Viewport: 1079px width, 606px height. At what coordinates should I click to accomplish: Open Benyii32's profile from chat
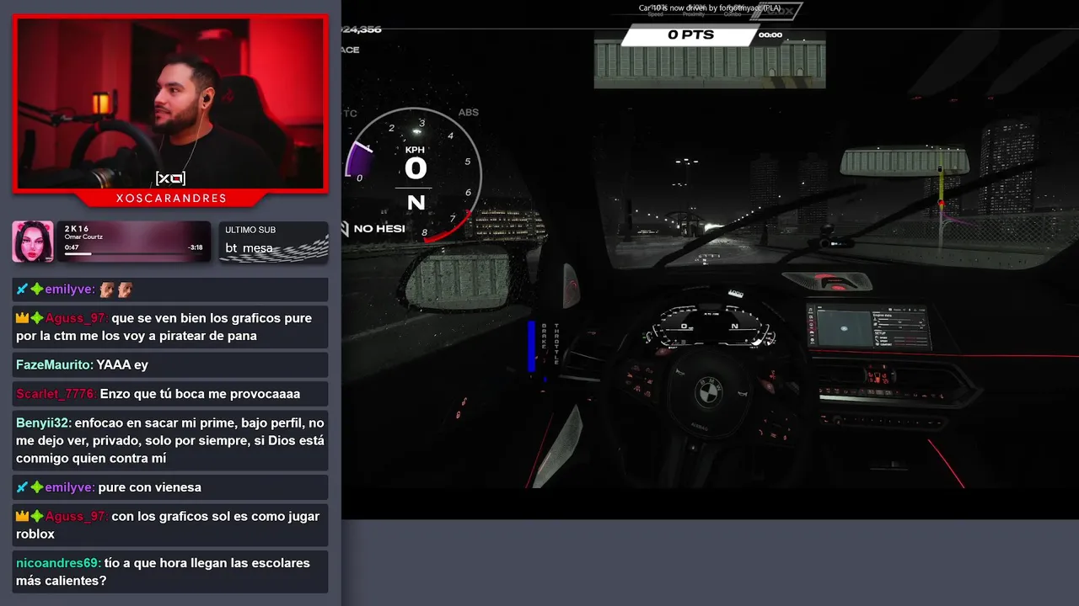(44, 423)
